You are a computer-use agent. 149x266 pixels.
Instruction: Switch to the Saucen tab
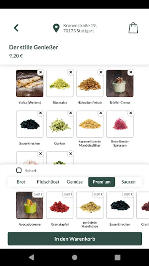click(128, 182)
